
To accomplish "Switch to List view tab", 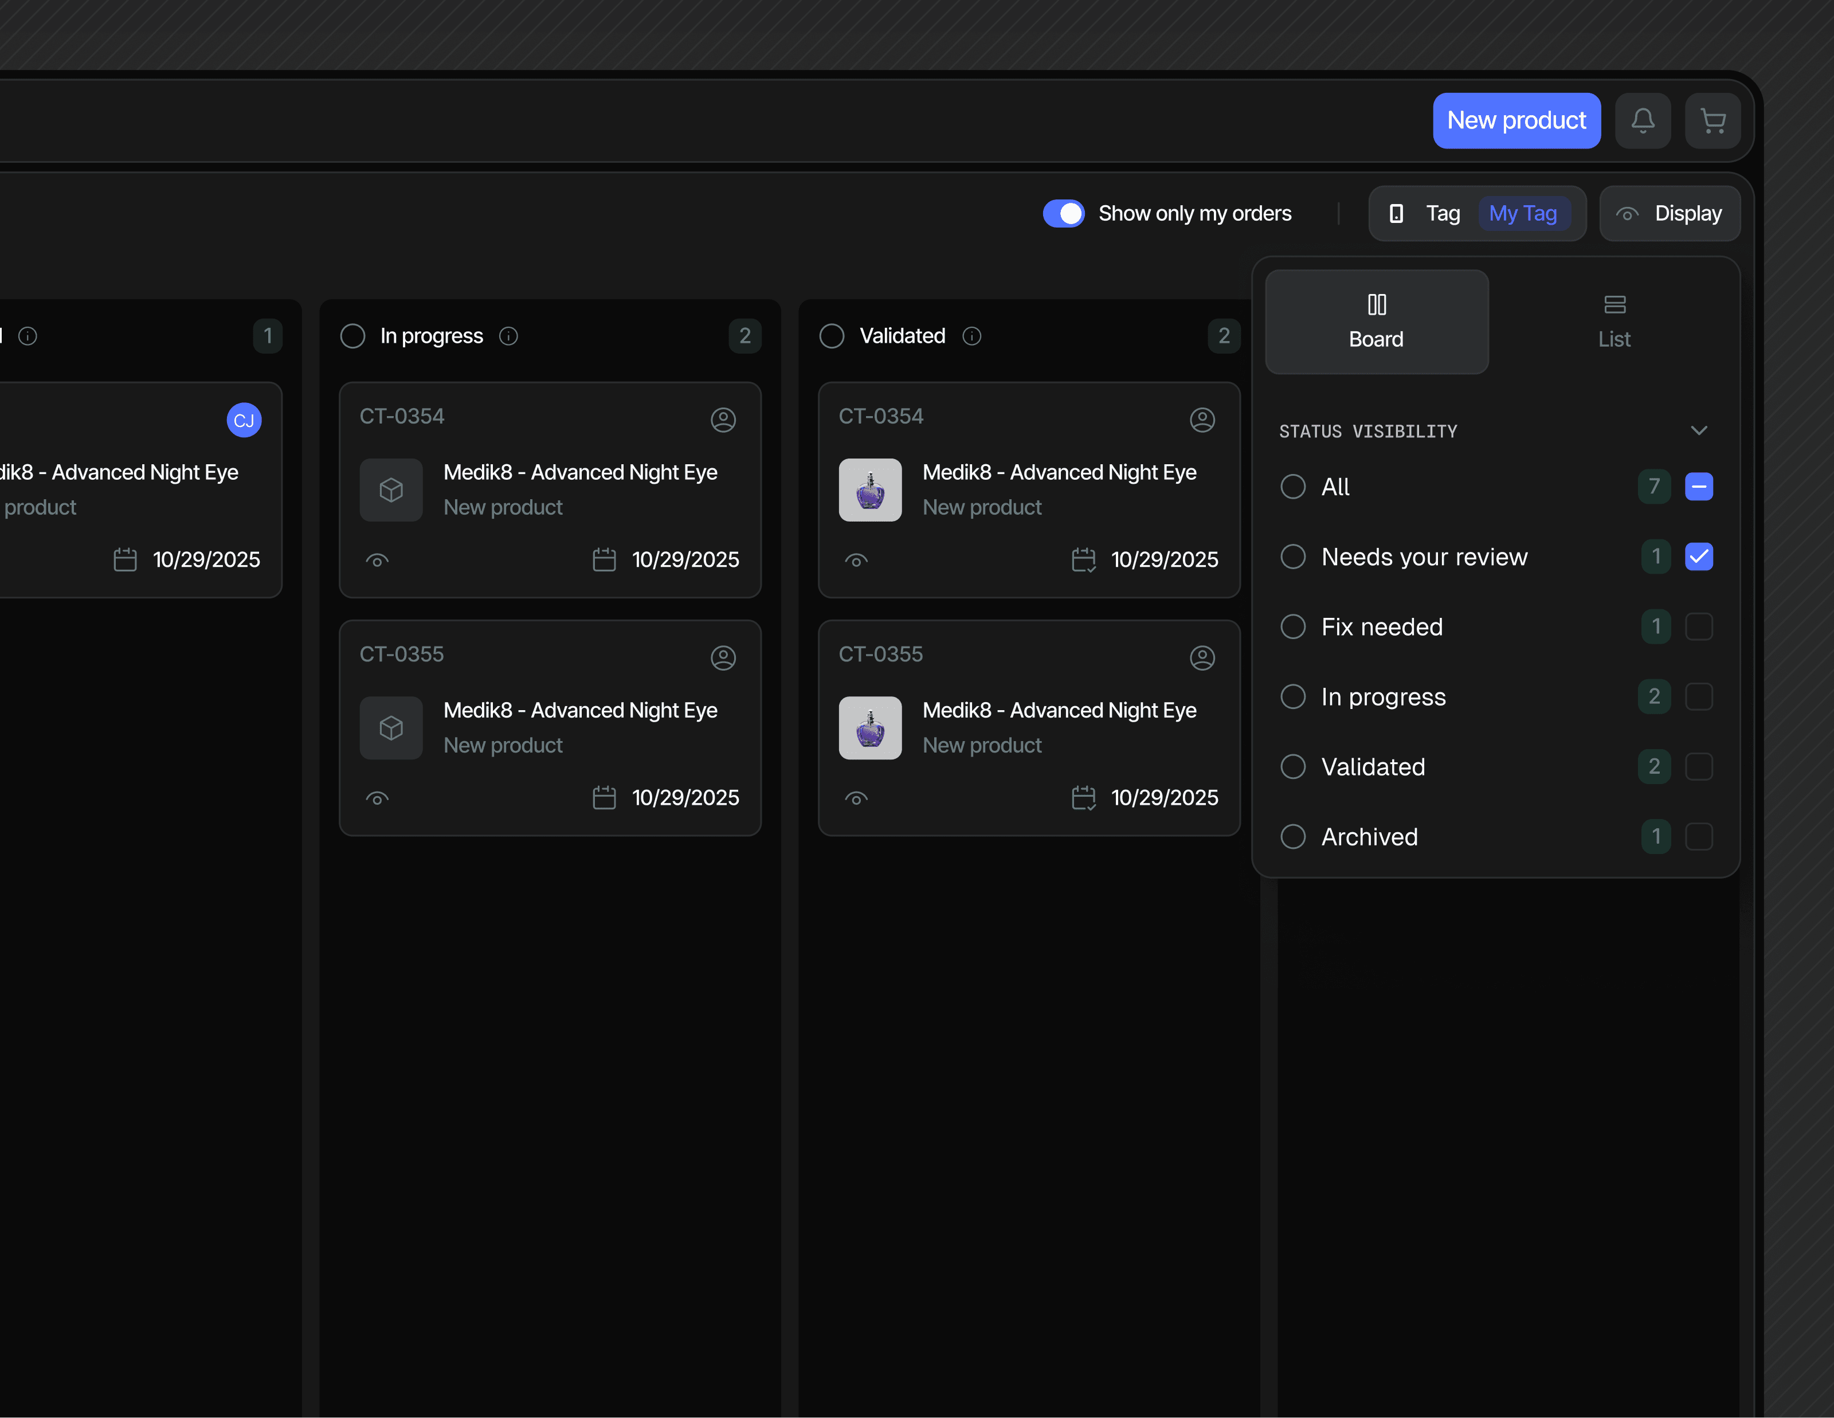I will [x=1613, y=322].
